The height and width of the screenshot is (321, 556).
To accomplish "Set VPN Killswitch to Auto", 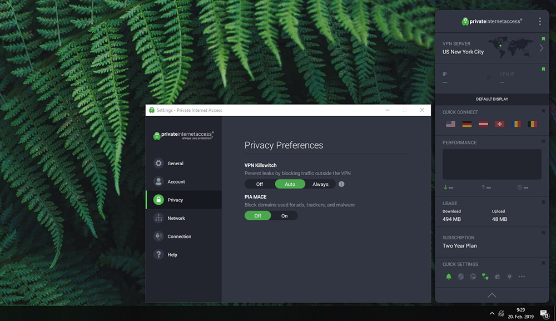I will pos(290,184).
